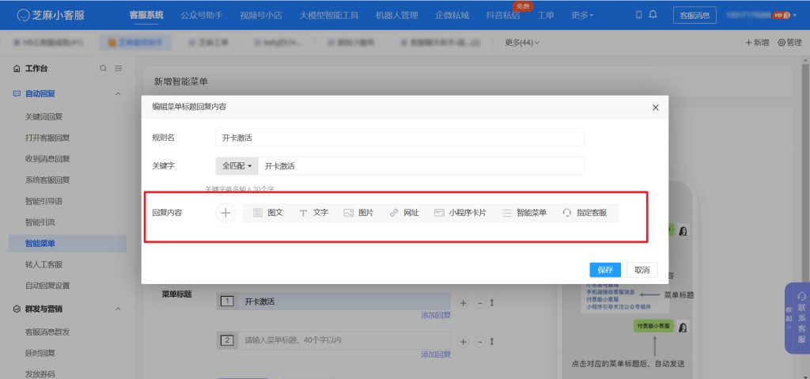Add a menu row after 开卡激活
Viewport: 810px width, 379px height.
point(464,302)
